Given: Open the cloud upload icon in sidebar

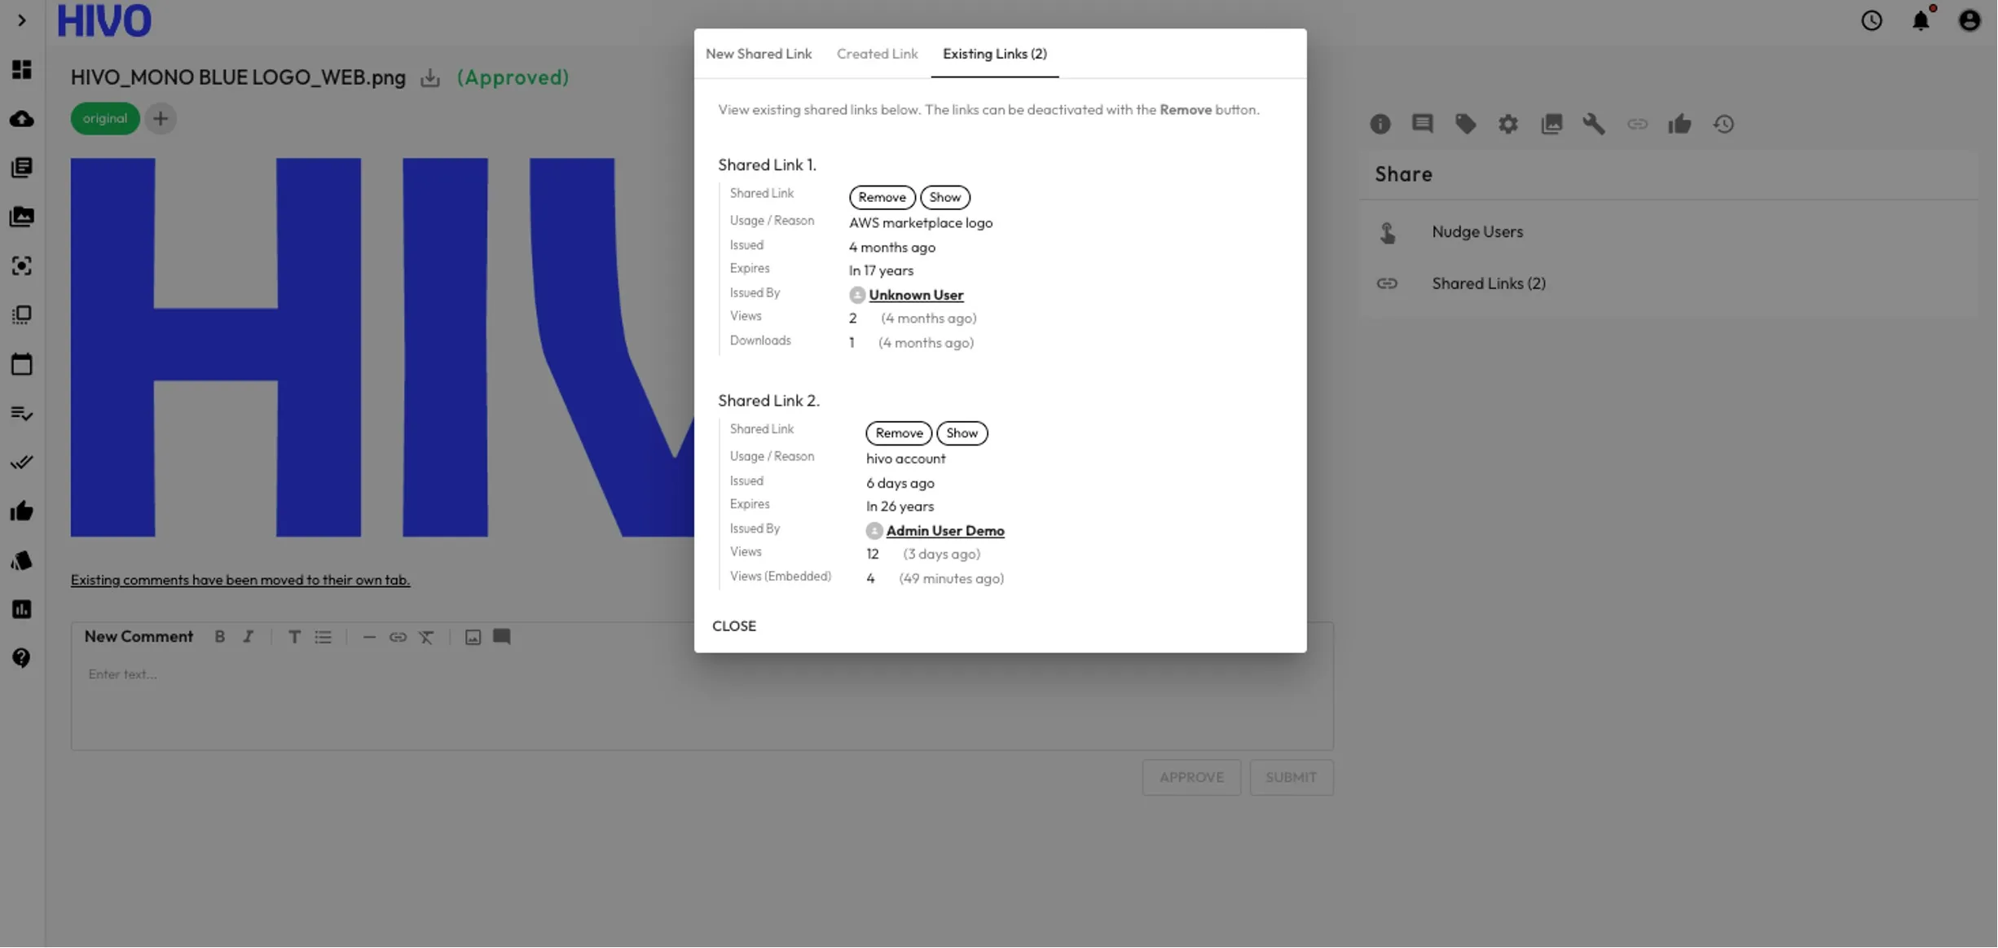Looking at the screenshot, I should click(21, 119).
